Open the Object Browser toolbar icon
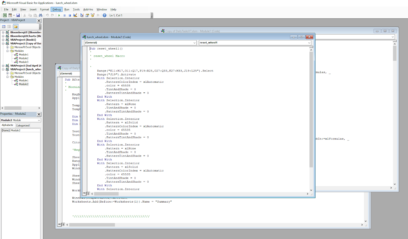Image resolution: width=408 pixels, height=239 pixels. click(x=93, y=15)
